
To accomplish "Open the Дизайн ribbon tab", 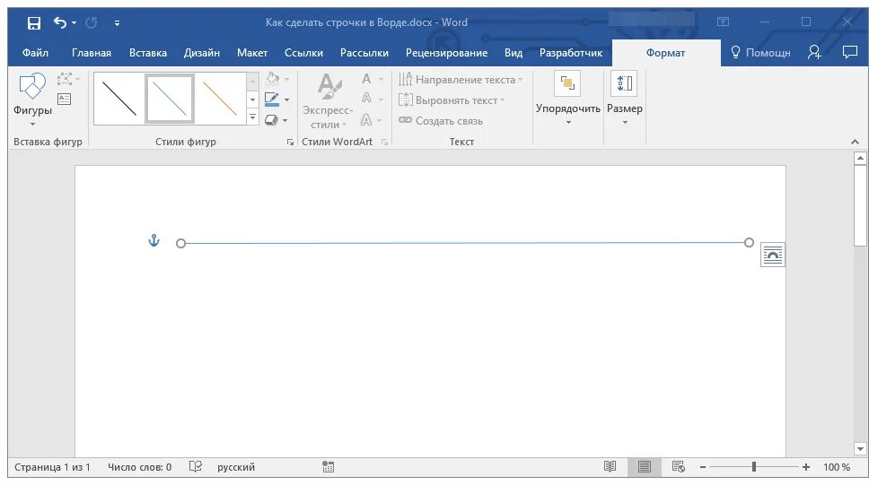I will click(202, 53).
